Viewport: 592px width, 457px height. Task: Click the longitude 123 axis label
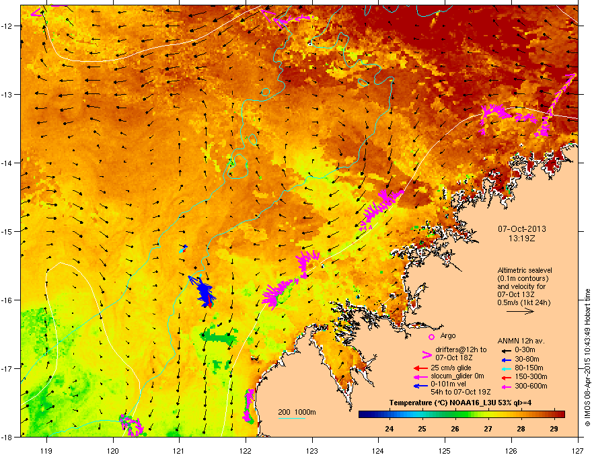point(312,450)
